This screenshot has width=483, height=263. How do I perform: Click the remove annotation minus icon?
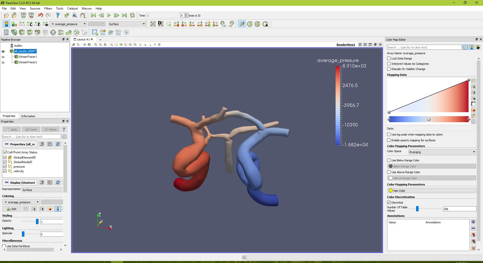[473, 228]
